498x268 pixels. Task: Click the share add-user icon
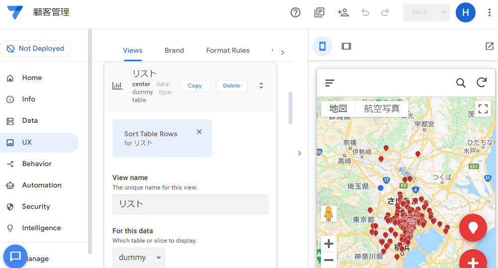click(343, 12)
